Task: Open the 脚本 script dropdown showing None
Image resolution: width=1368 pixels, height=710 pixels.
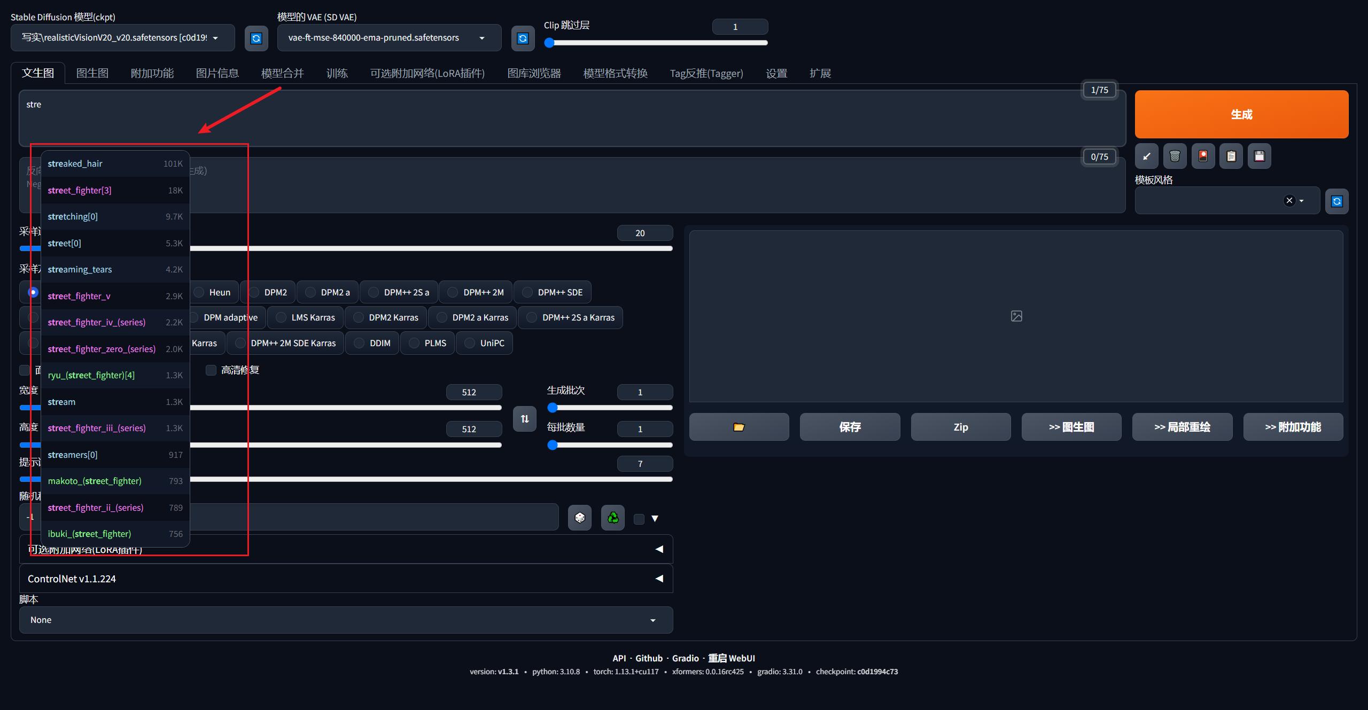Action: [x=346, y=620]
